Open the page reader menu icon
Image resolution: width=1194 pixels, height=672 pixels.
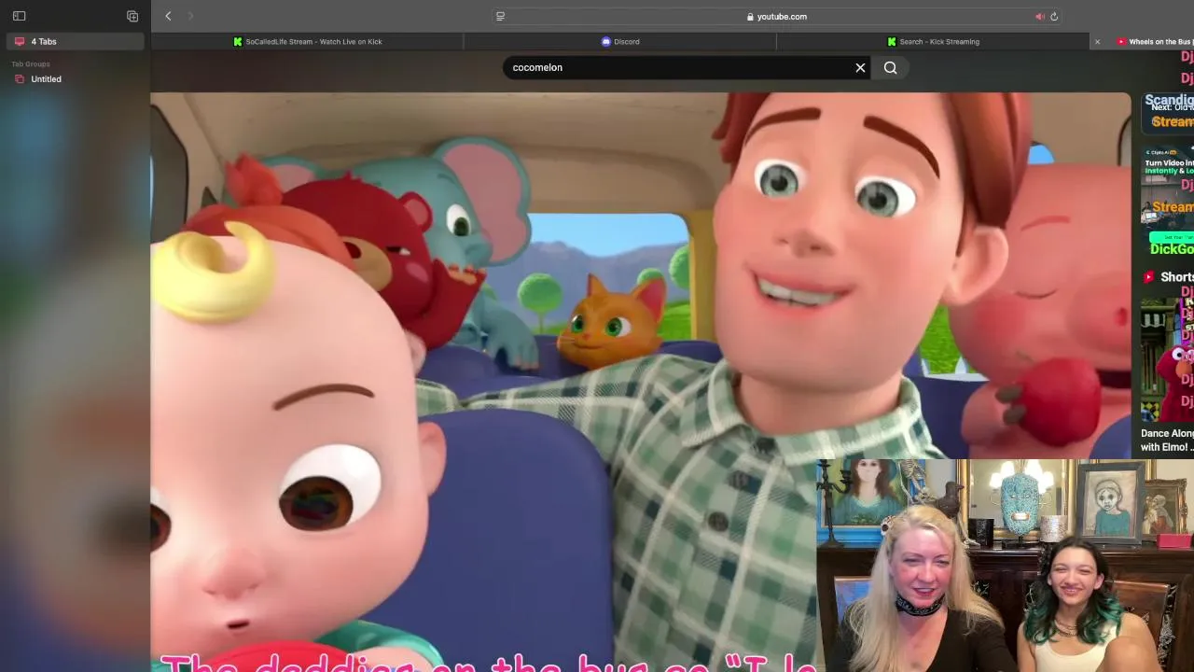point(501,16)
